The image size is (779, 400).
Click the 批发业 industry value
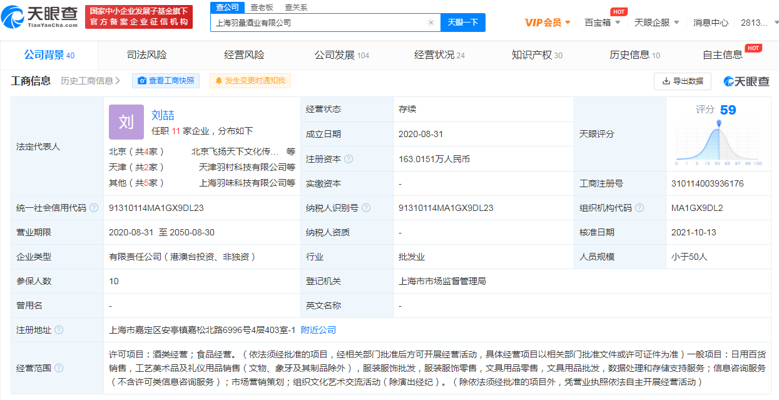pyautogui.click(x=412, y=257)
